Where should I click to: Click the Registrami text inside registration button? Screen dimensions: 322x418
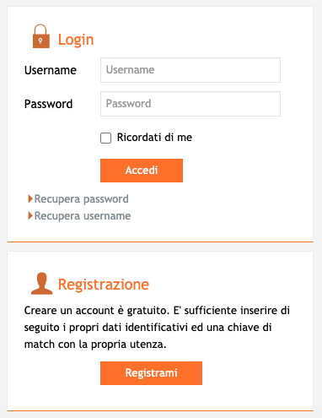point(151,373)
